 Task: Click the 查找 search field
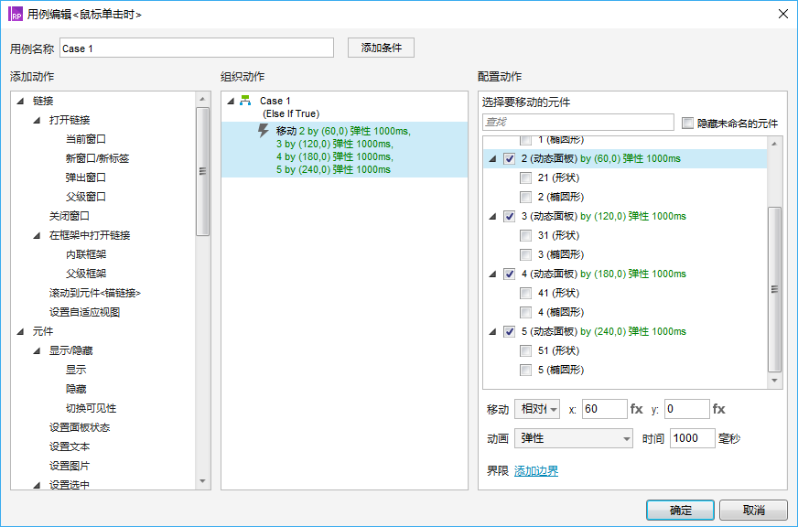pyautogui.click(x=578, y=123)
